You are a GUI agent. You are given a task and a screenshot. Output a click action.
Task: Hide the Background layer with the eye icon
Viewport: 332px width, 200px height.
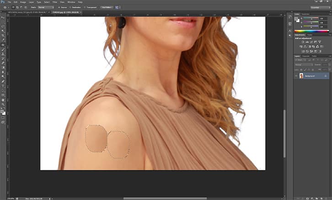coord(296,76)
